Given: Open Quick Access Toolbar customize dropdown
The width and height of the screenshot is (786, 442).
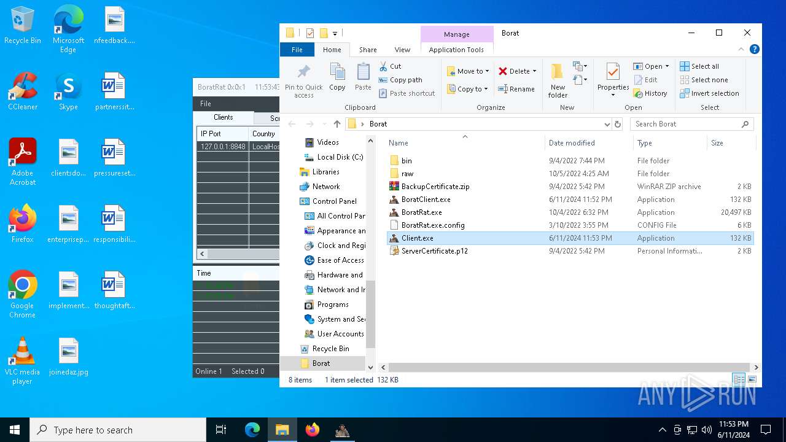Looking at the screenshot, I should tap(335, 33).
